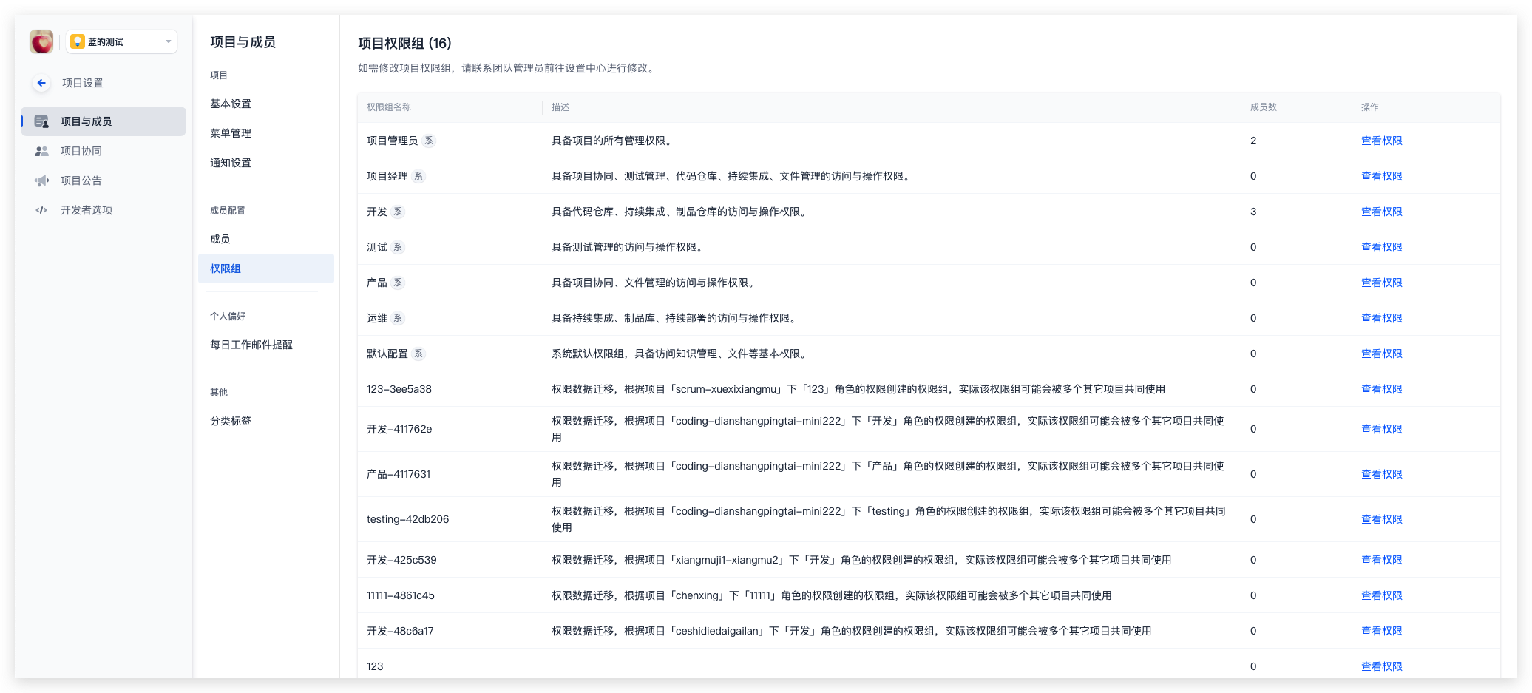Open 查看权限 for 测试 group

1381,247
